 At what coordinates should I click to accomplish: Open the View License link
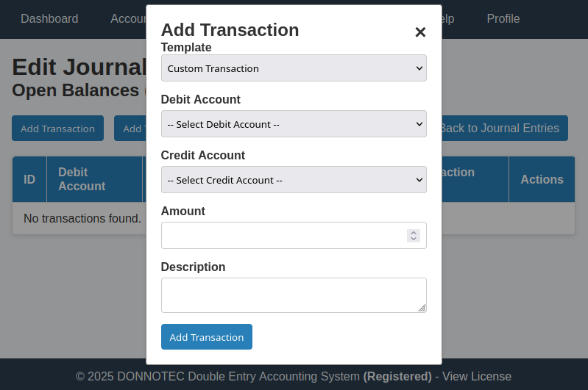tap(477, 376)
